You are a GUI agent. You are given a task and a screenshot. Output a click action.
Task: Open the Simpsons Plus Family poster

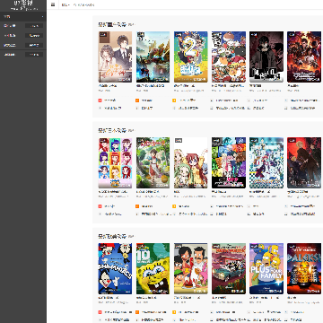pos(266,268)
